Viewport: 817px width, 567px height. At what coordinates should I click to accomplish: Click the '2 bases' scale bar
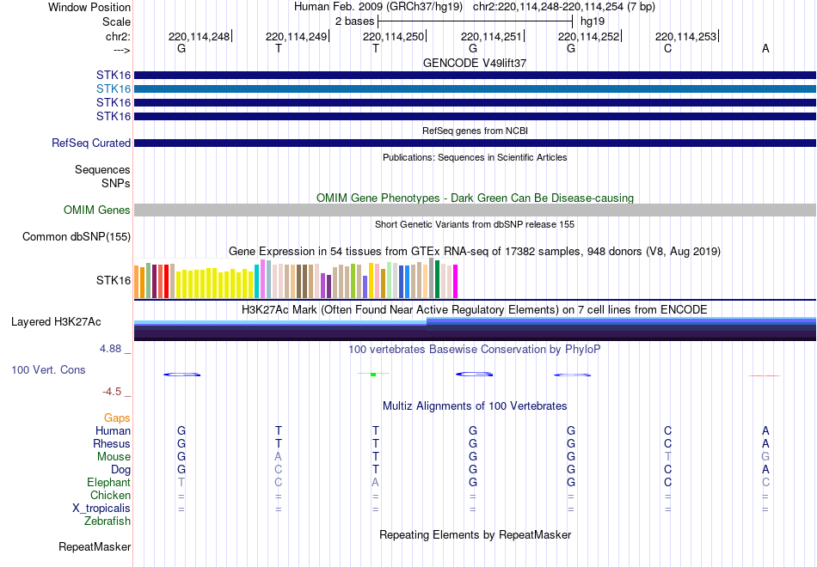click(x=475, y=21)
